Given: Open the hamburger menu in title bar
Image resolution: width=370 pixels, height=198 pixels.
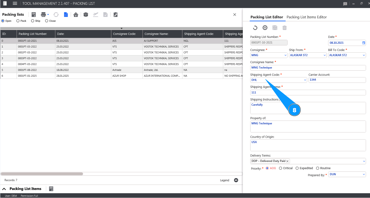Looking at the screenshot, I should point(15,3).
